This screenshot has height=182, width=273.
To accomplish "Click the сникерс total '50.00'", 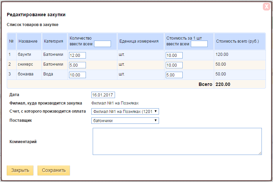I will (221, 64).
